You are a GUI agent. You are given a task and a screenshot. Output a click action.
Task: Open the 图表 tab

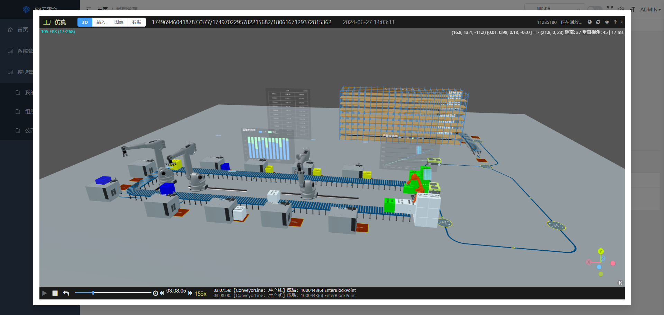pos(119,22)
